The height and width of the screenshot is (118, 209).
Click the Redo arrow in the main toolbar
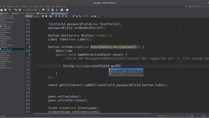[20, 10]
